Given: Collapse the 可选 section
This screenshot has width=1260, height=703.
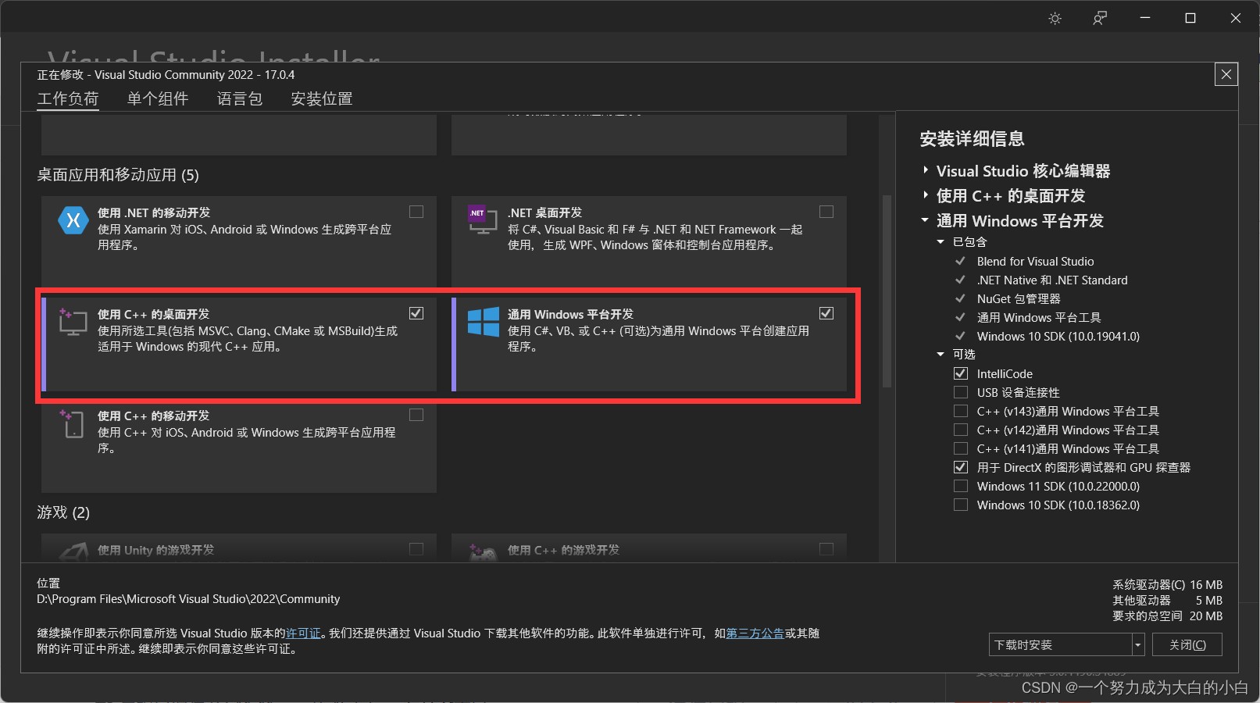Looking at the screenshot, I should tap(941, 354).
